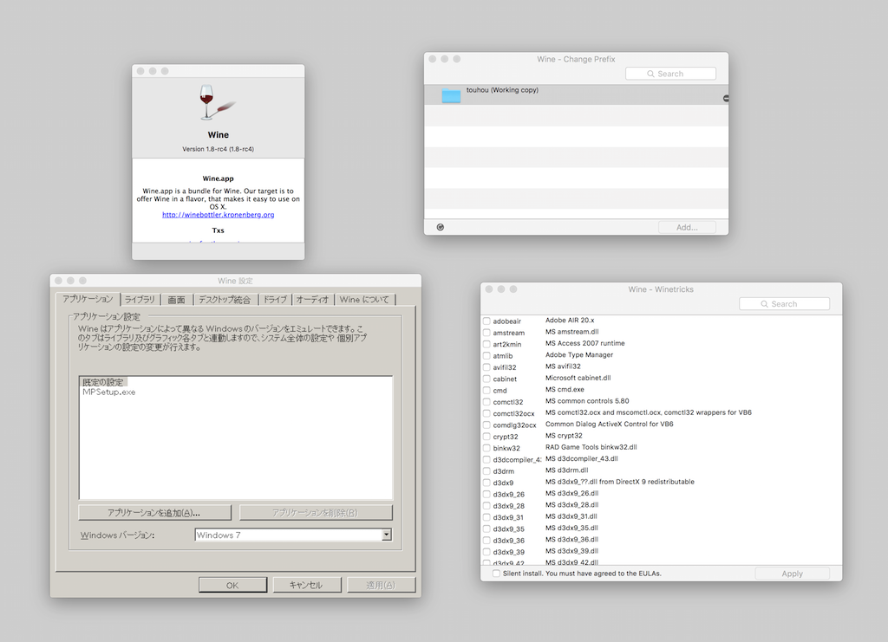Image resolution: width=888 pixels, height=642 pixels.
Task: Select touhou (Working copy) prefix row
Action: pos(576,95)
